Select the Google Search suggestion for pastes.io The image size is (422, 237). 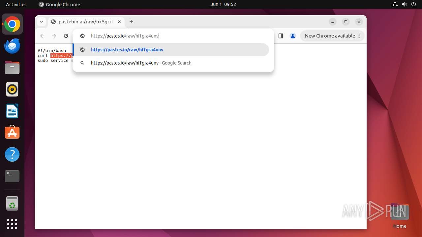tap(171, 63)
